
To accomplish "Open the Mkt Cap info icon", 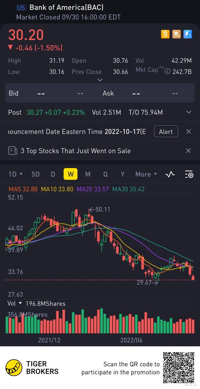I will point(167,72).
